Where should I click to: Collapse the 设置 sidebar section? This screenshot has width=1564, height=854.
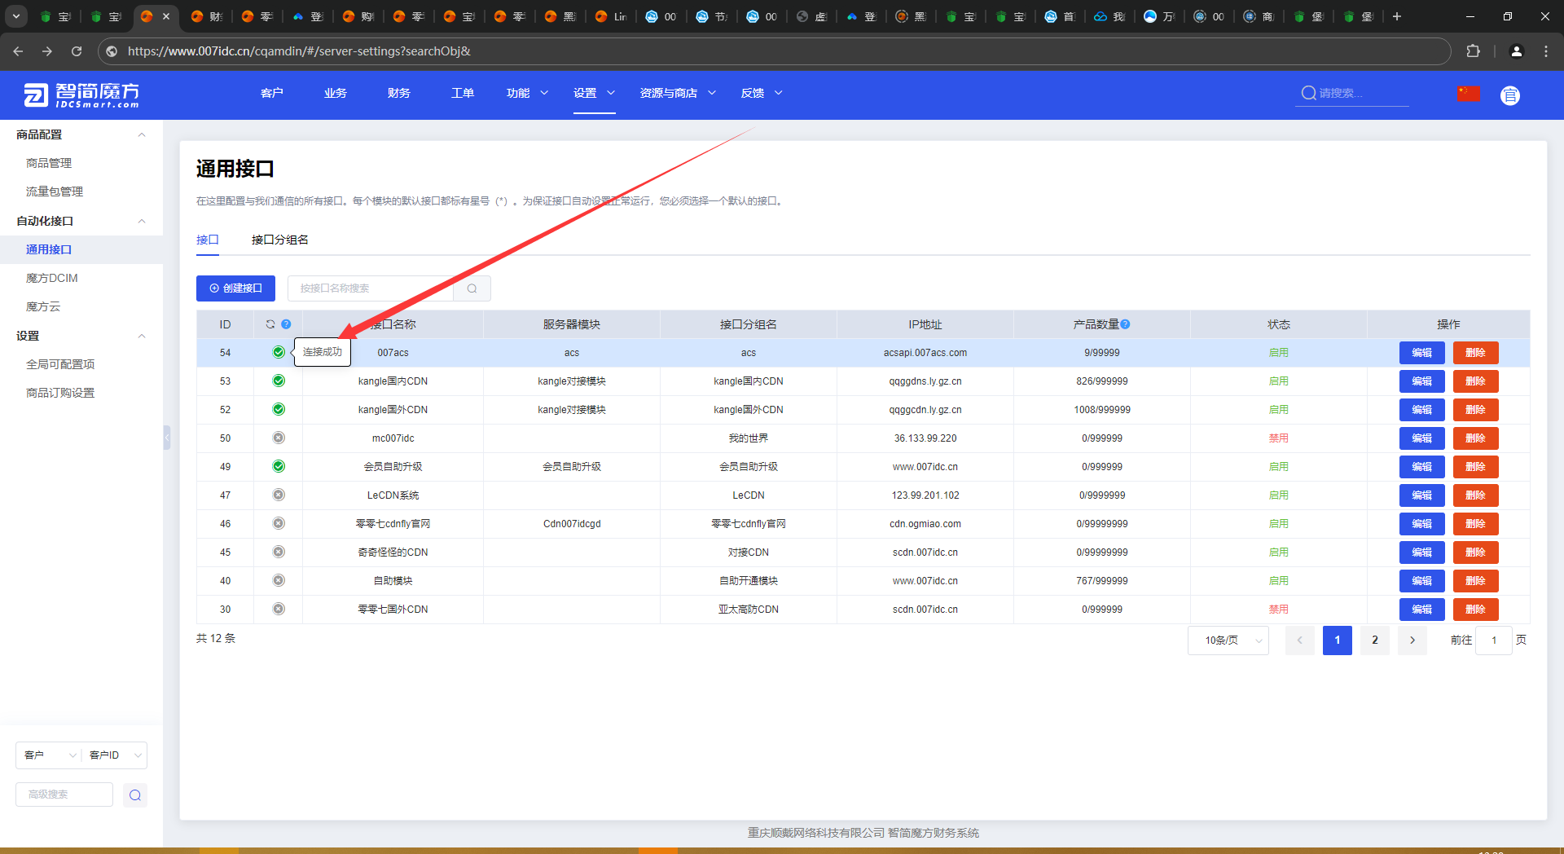(142, 336)
